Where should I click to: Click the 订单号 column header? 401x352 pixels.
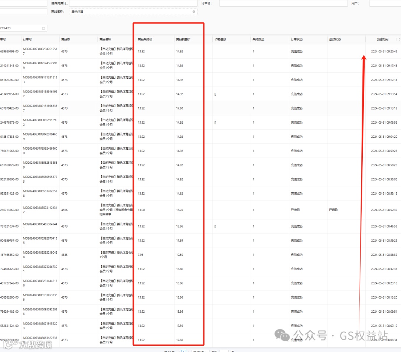click(27, 39)
